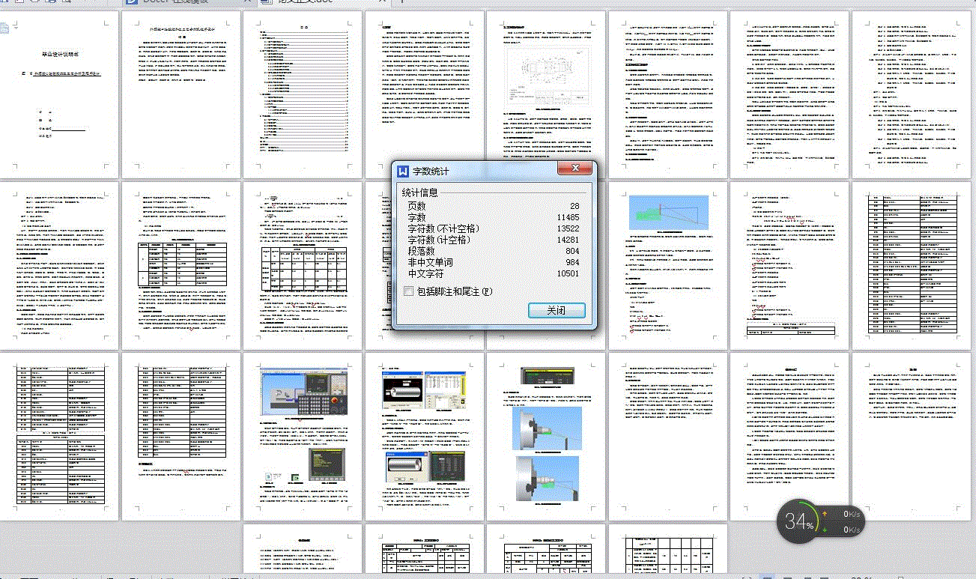
Task: Tick the 包括脚注和尾注 checkbox
Action: 409,291
